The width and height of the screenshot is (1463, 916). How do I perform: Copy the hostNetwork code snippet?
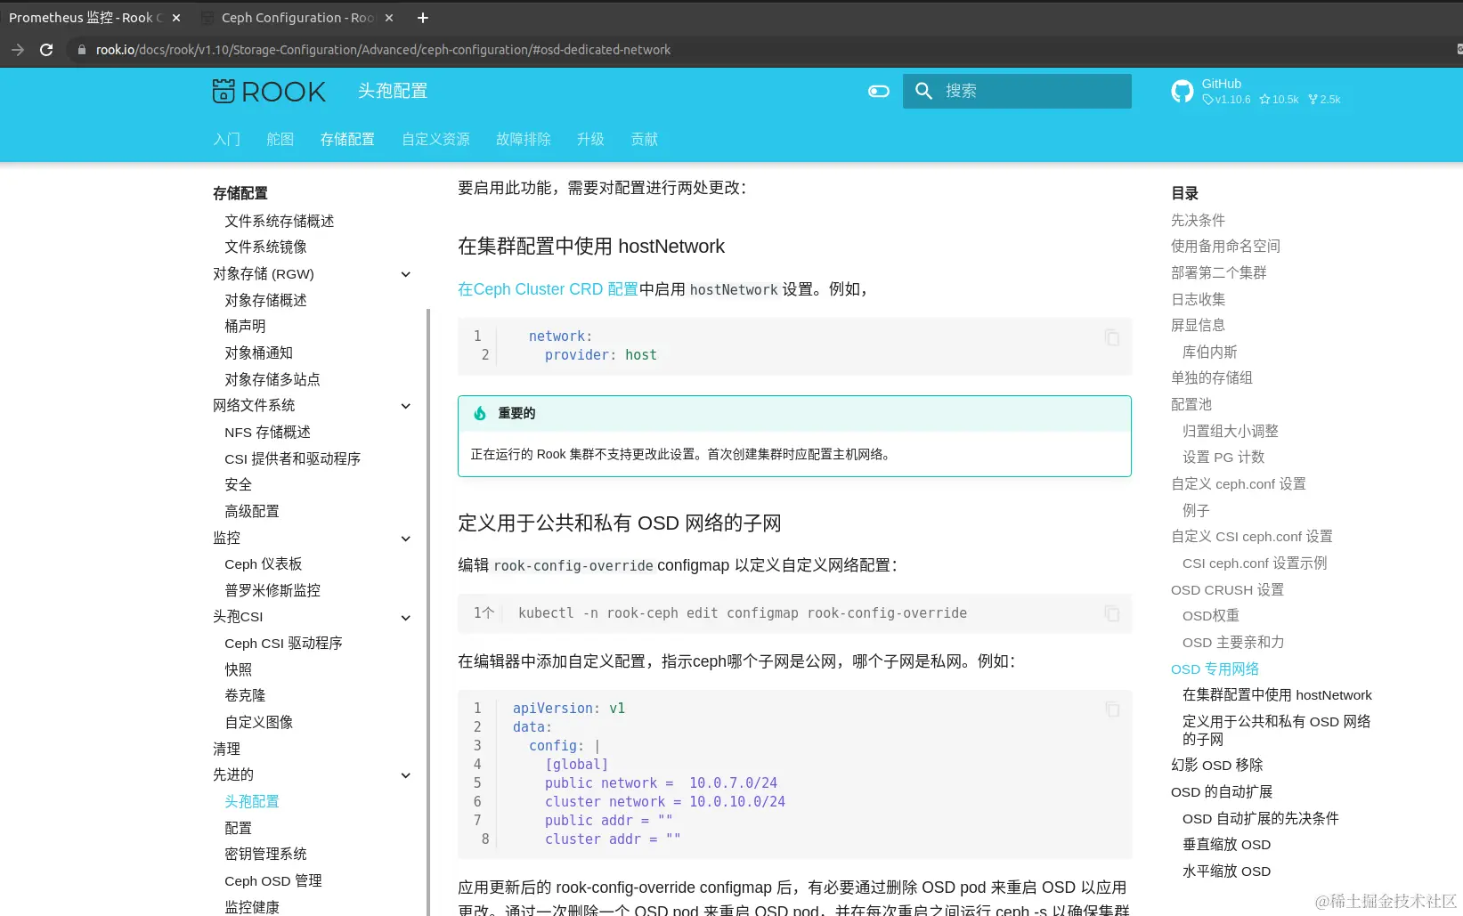click(1111, 337)
